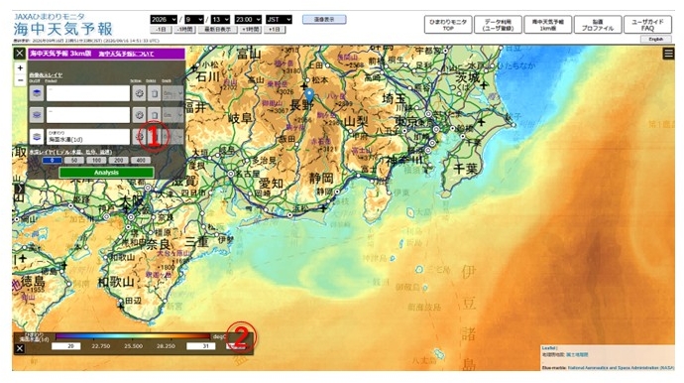Click the blue location marker near 長野
The width and height of the screenshot is (684, 383).
(309, 95)
